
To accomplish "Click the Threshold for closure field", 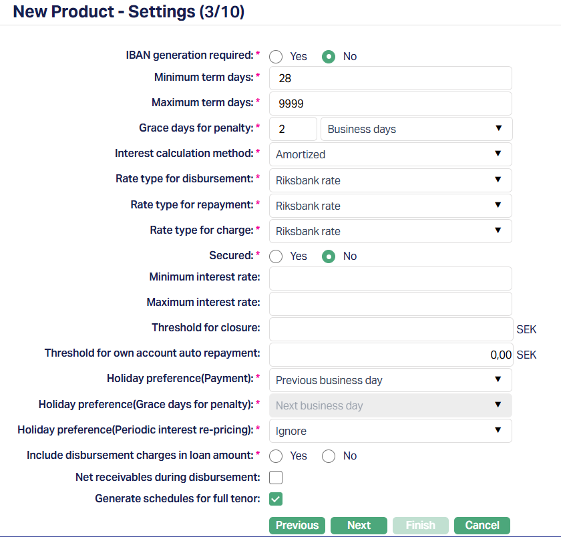I will point(390,329).
